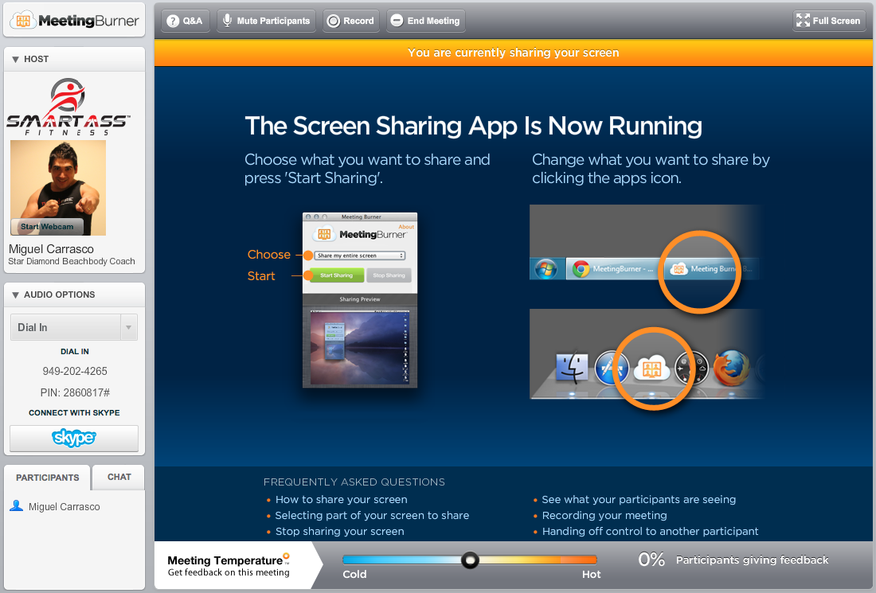
Task: Open the Q&A panel
Action: [x=186, y=21]
